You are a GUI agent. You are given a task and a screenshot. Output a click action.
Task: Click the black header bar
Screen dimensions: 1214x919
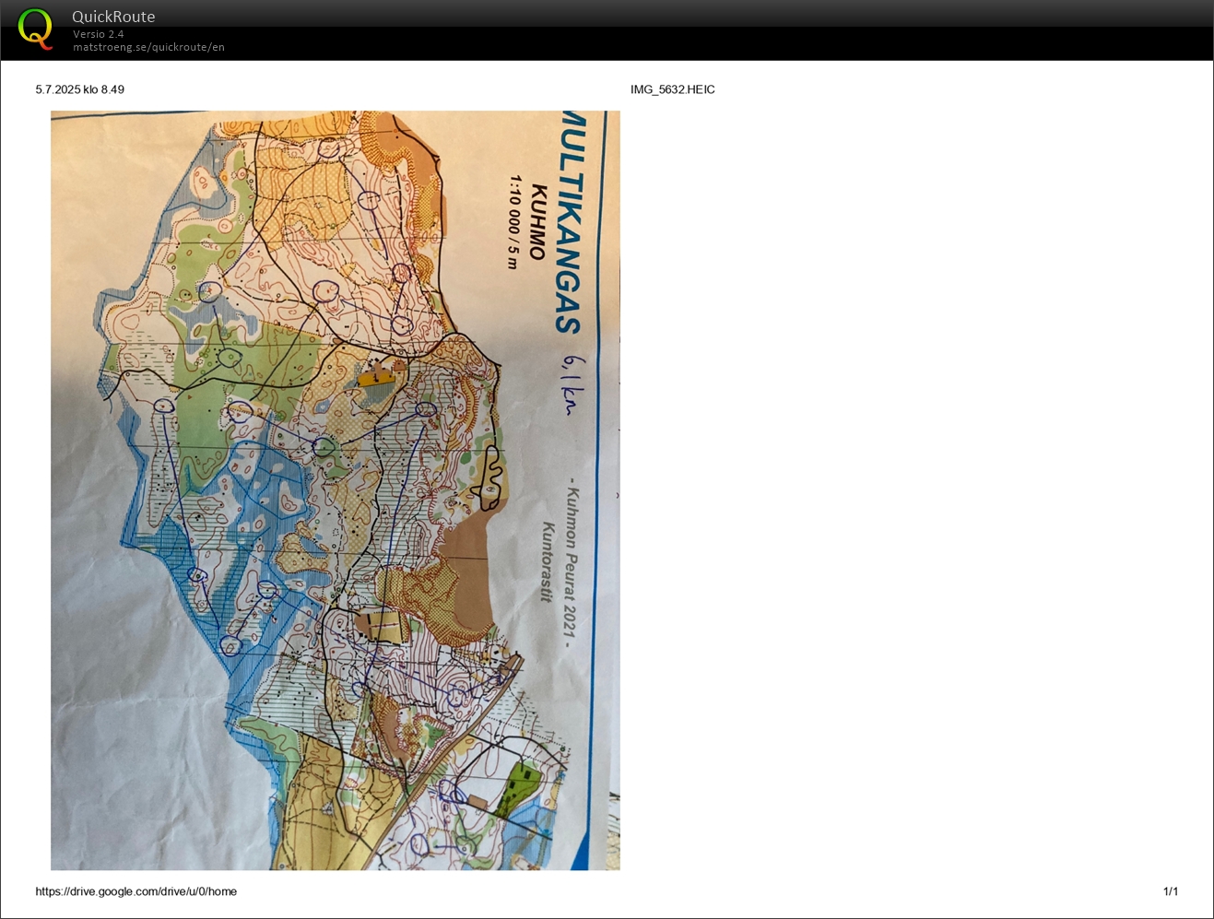coord(645,29)
